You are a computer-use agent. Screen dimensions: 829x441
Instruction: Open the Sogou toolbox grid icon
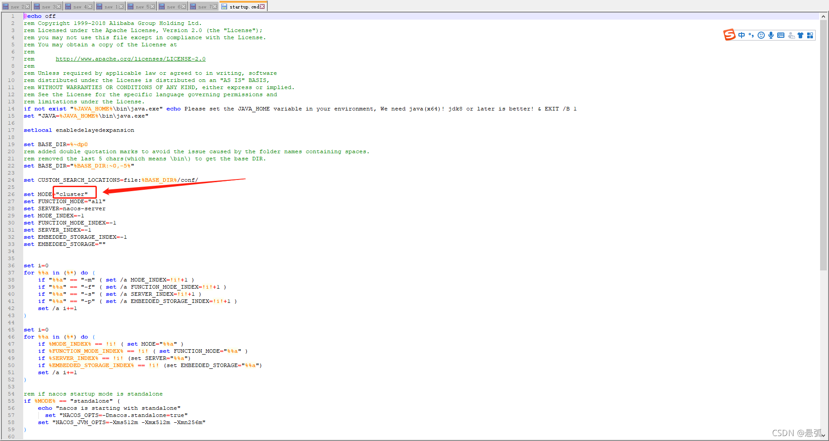click(810, 35)
